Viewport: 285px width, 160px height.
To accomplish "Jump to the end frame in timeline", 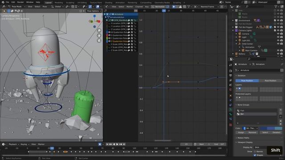I will pyautogui.click(x=124, y=144).
